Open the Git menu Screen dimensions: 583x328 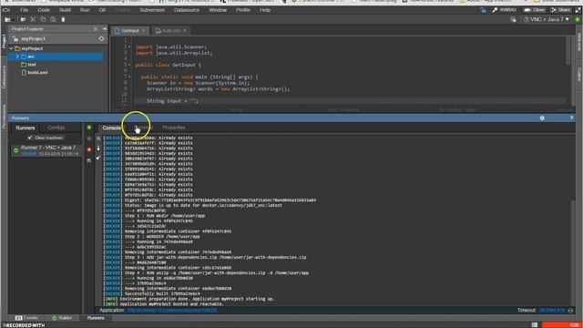coord(102,10)
